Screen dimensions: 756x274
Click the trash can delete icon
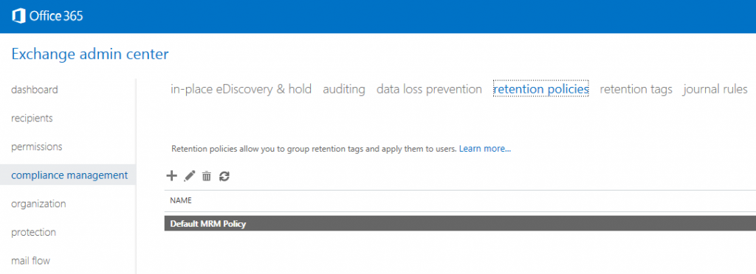(207, 177)
